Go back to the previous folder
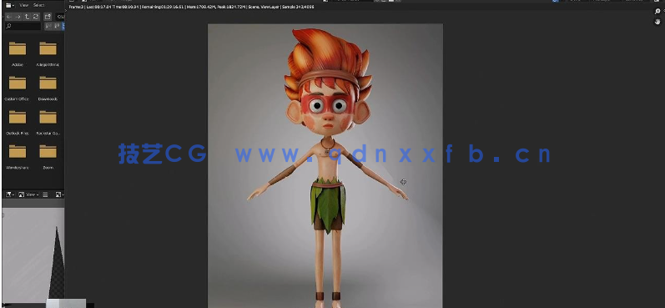Image resolution: width=665 pixels, height=308 pixels. tap(9, 17)
